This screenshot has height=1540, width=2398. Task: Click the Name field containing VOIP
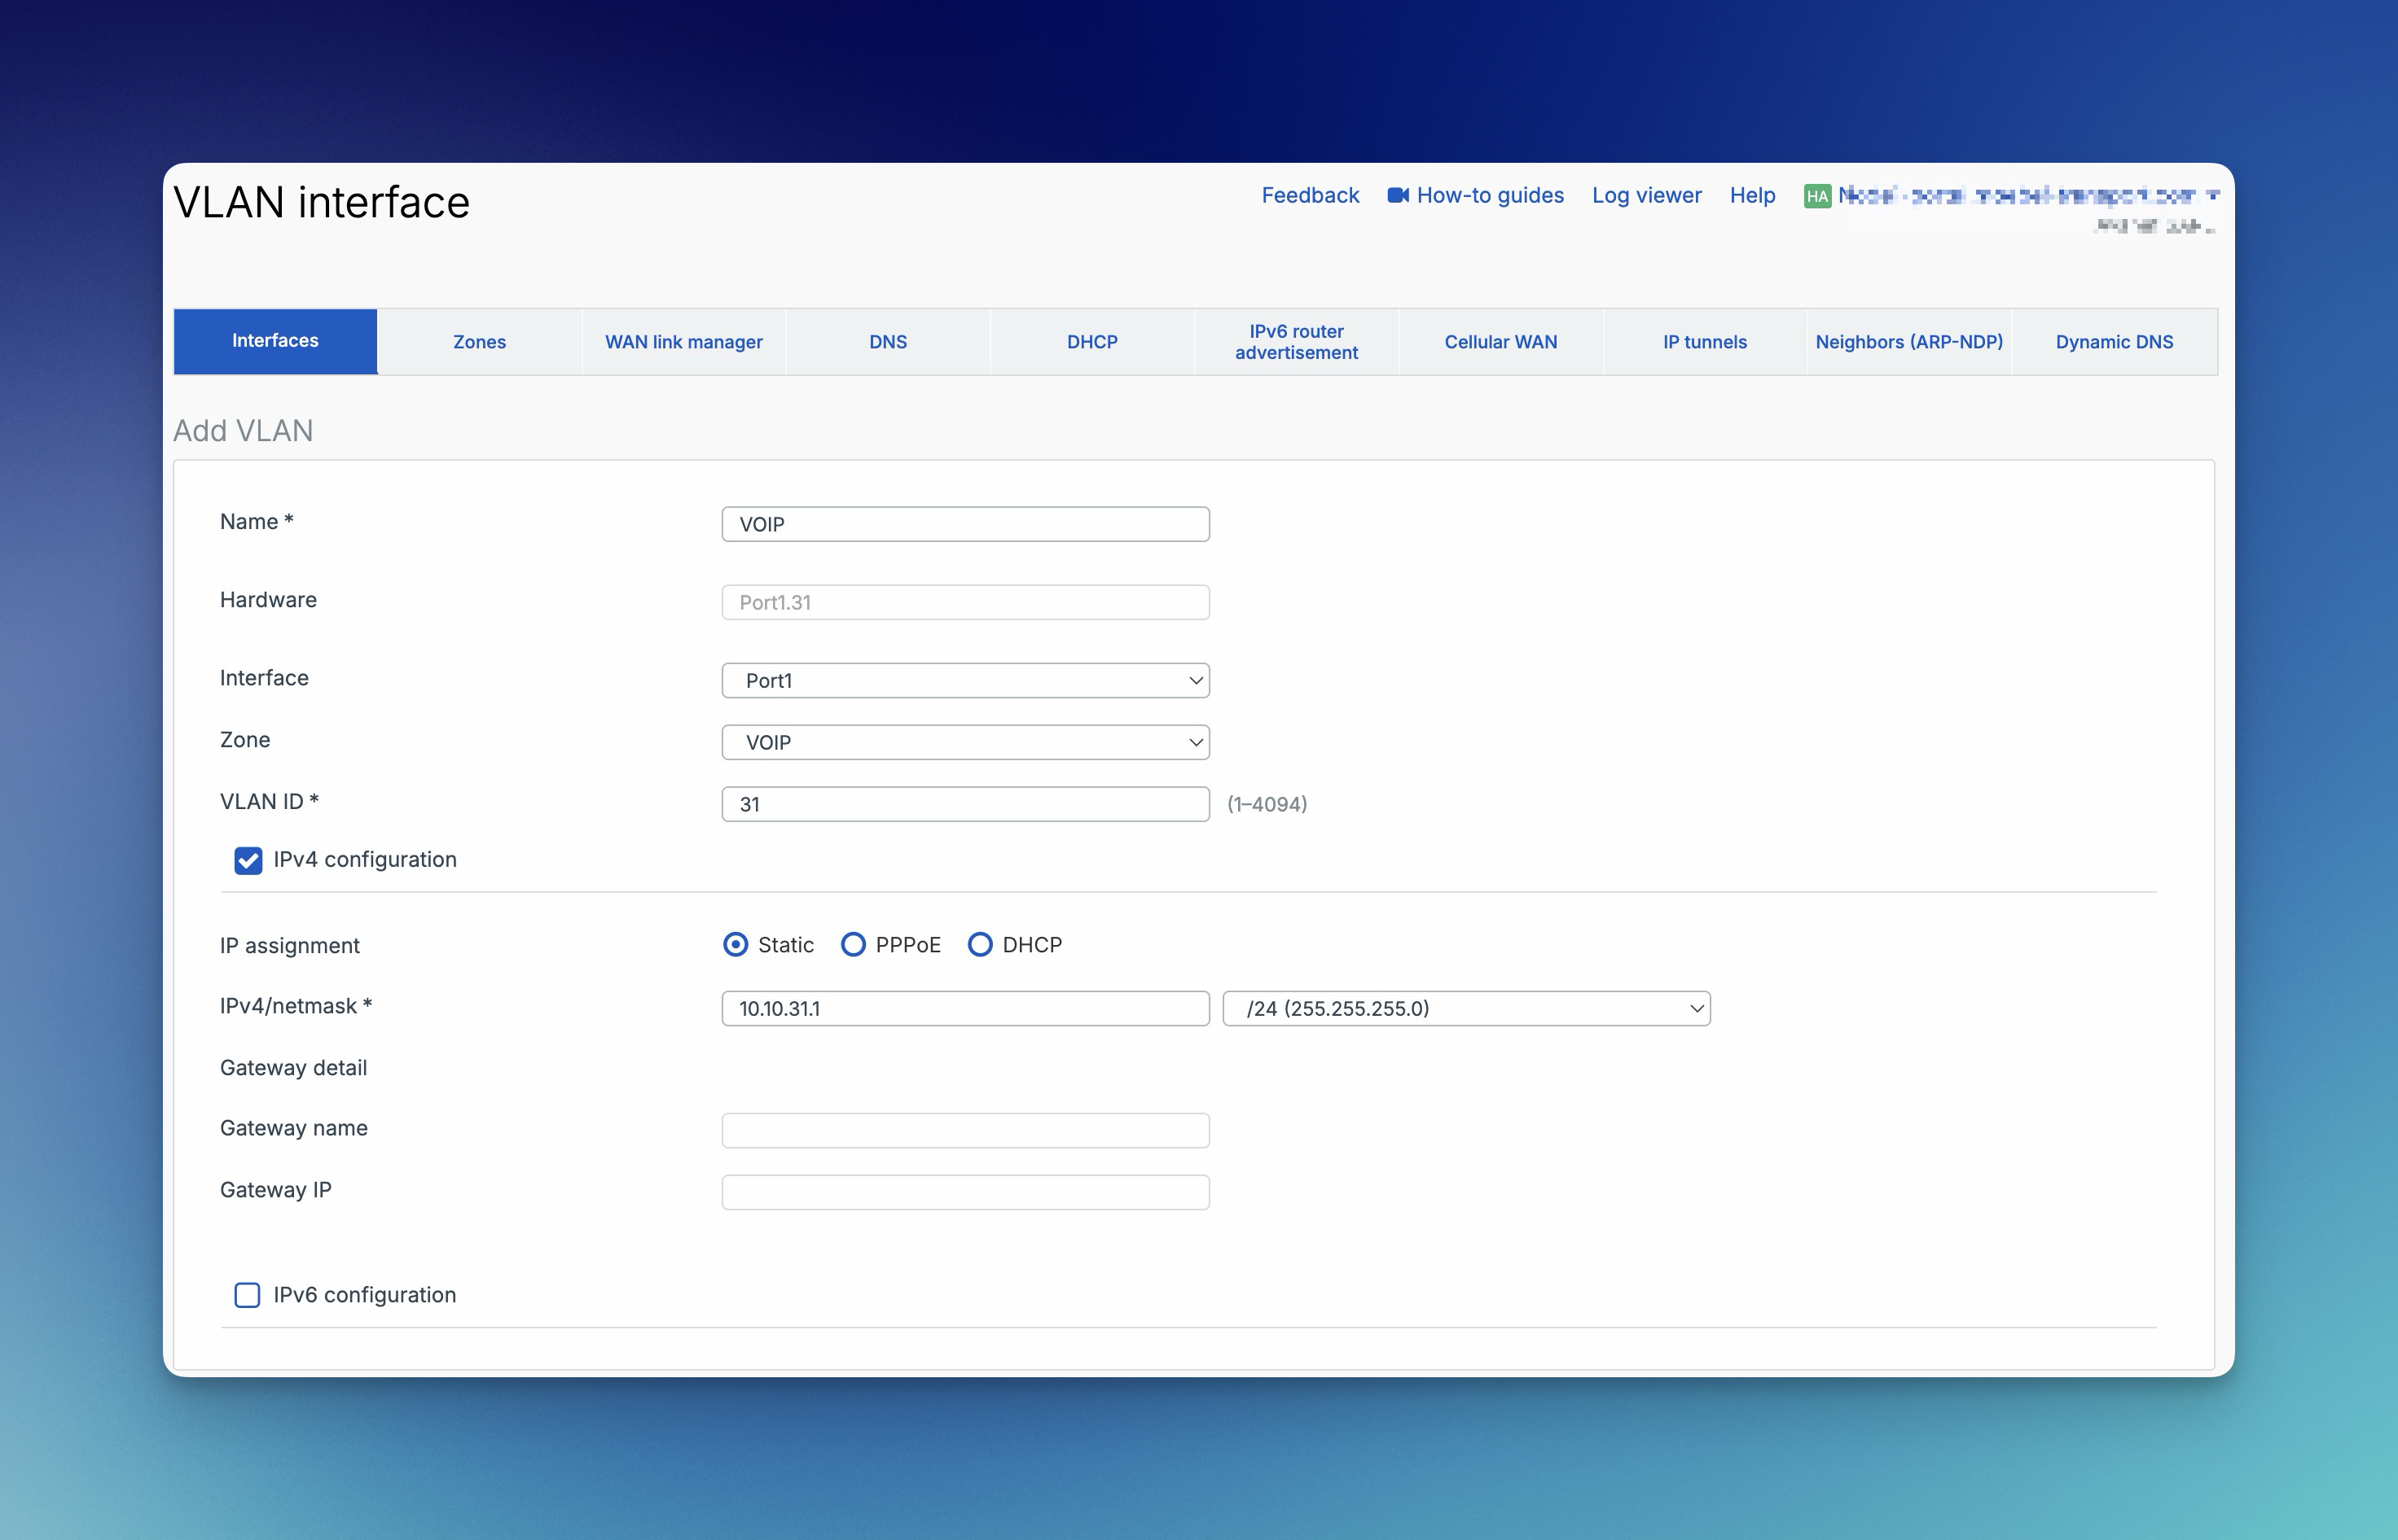pyautogui.click(x=965, y=525)
